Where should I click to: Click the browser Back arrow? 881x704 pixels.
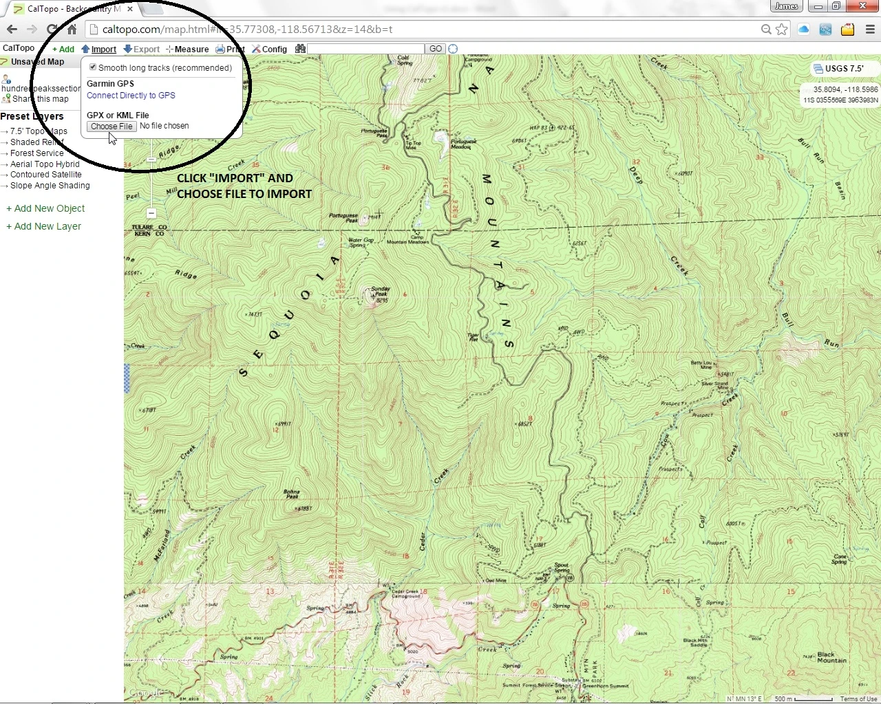pyautogui.click(x=12, y=29)
